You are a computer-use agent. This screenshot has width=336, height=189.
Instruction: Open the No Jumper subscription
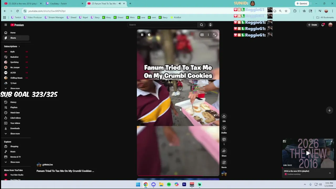pyautogui.click(x=16, y=67)
